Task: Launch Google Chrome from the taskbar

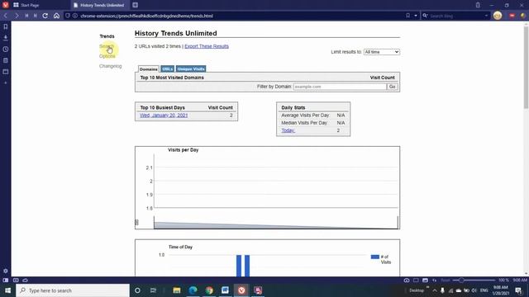Action: pos(209,290)
